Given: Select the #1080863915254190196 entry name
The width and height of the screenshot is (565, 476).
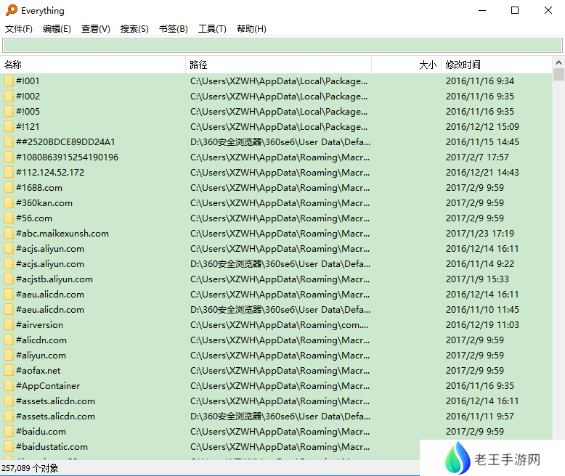Looking at the screenshot, I should coord(67,157).
